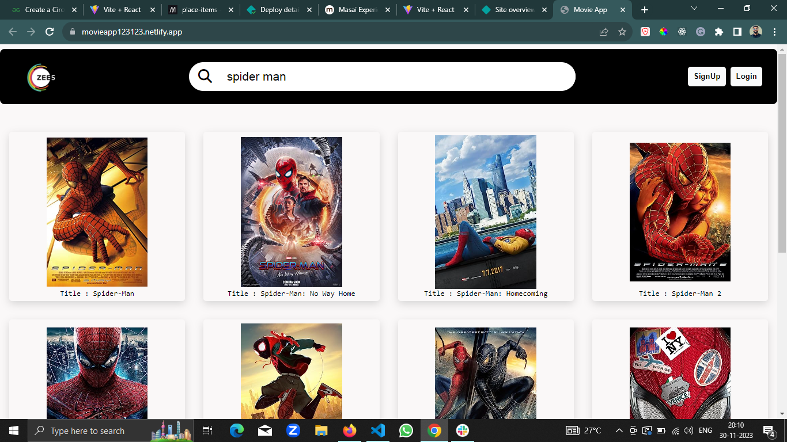Viewport: 787px width, 442px height.
Task: Open Chrome three-dot menu
Action: [774, 32]
